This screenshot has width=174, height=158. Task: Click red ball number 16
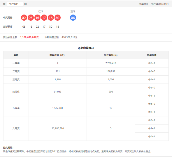pyautogui.click(x=37, y=18)
